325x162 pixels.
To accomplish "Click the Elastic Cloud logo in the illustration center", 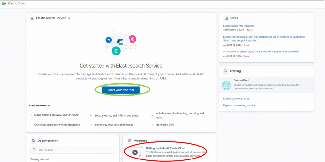I will tap(120, 42).
